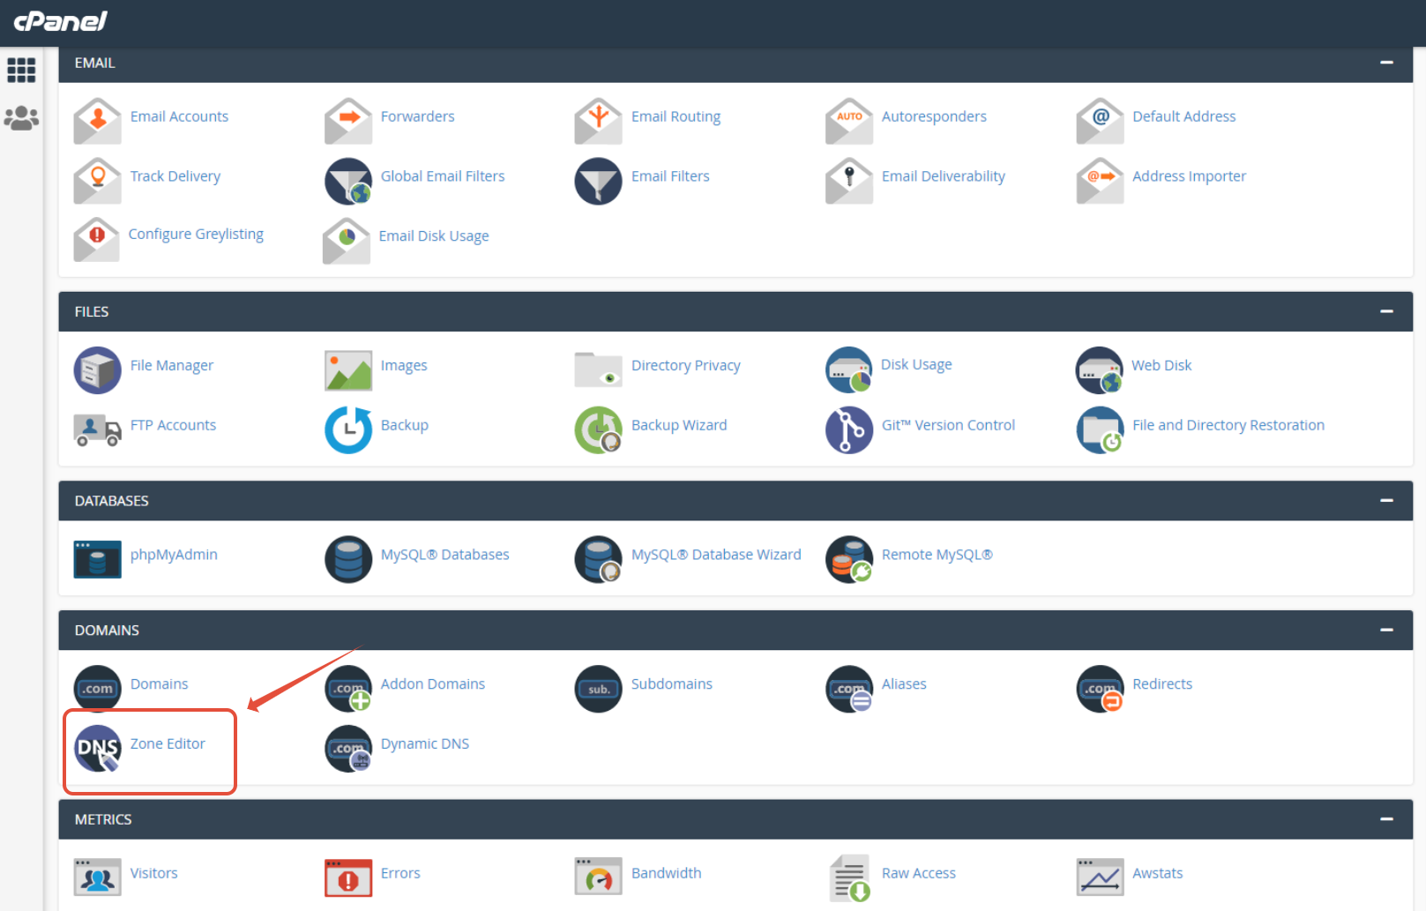This screenshot has height=911, width=1426.
Task: Open the File Manager icon
Action: coord(97,370)
